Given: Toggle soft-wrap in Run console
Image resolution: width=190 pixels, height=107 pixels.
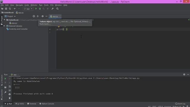Looking at the screenshot, I should (x=10, y=86).
